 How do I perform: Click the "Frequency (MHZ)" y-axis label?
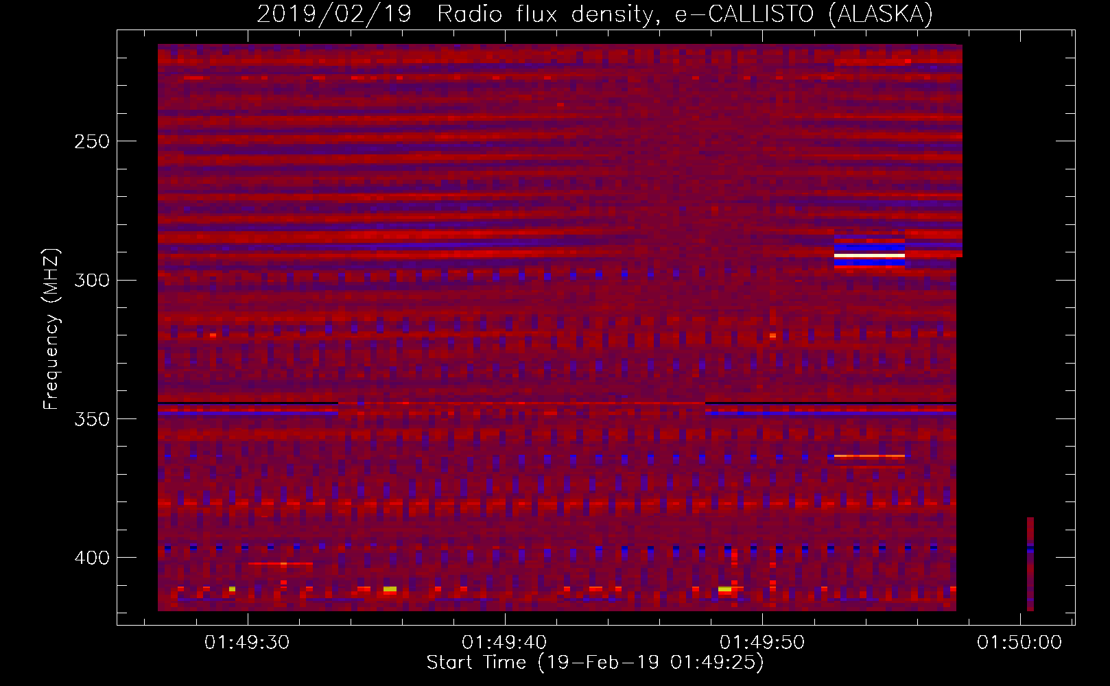51,329
